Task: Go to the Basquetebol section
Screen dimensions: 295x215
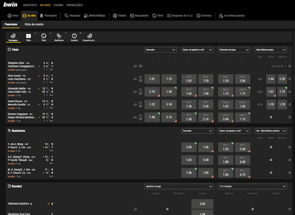Action: 139,16
